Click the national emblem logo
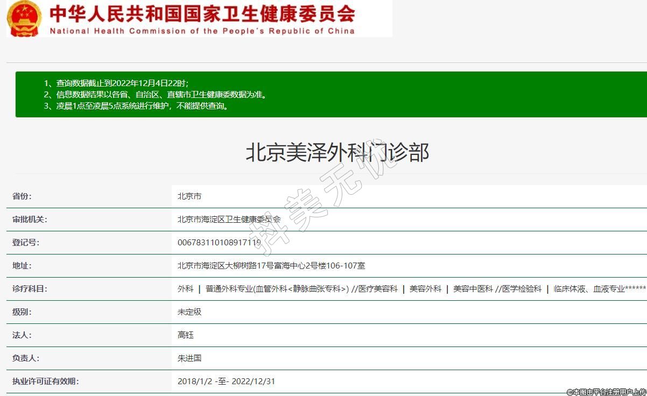Viewport: 647px width, 396px height. click(x=24, y=18)
